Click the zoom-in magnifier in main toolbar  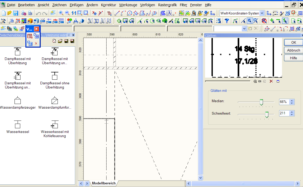pos(61,13)
